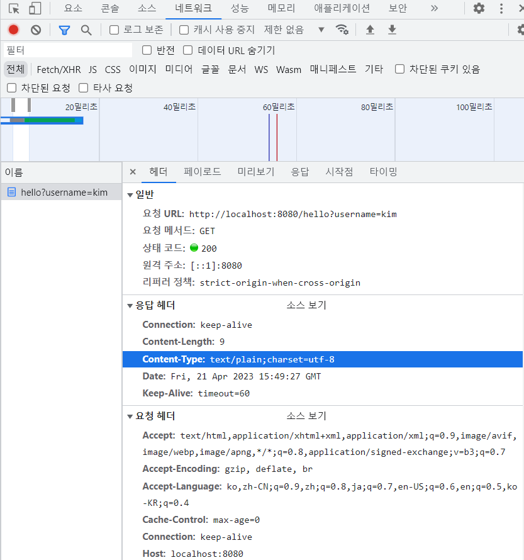Filter by 매니페스트 requests
Viewport: 524px width, 560px height.
(x=333, y=69)
